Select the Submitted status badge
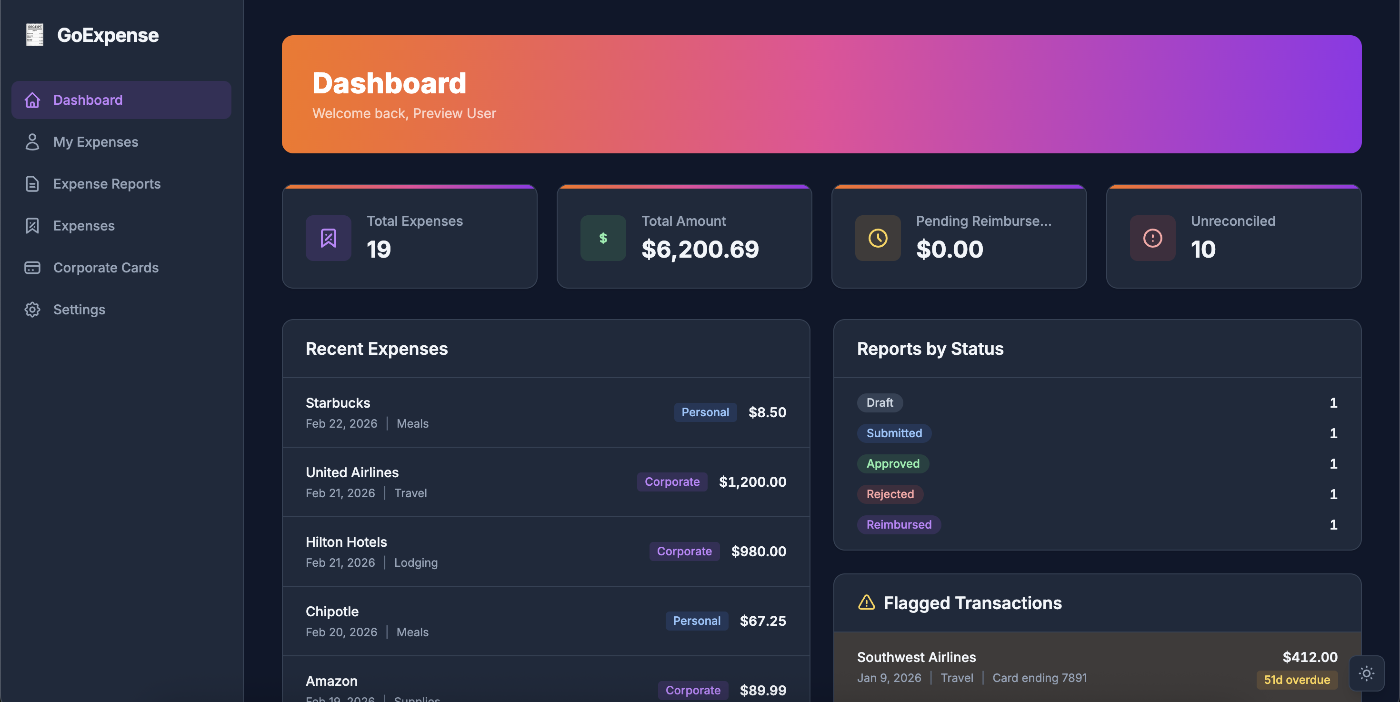This screenshot has height=702, width=1400. tap(893, 433)
